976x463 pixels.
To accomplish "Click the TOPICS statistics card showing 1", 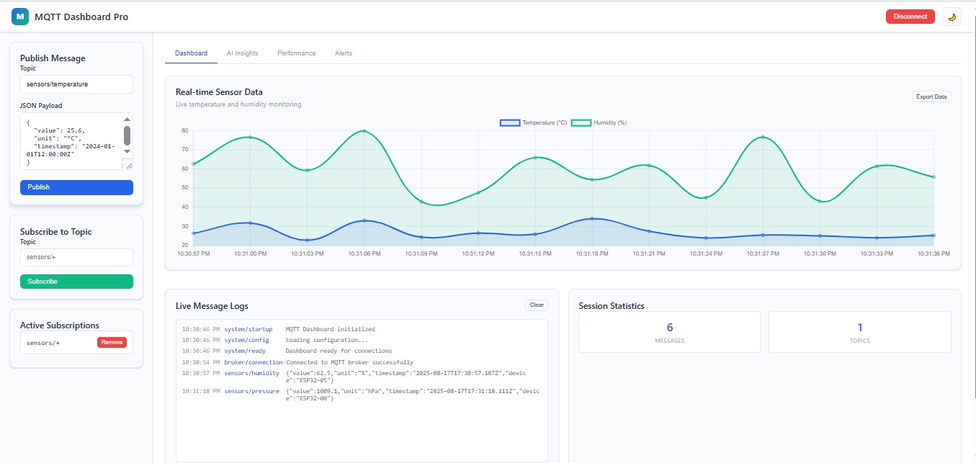I will 860,332.
